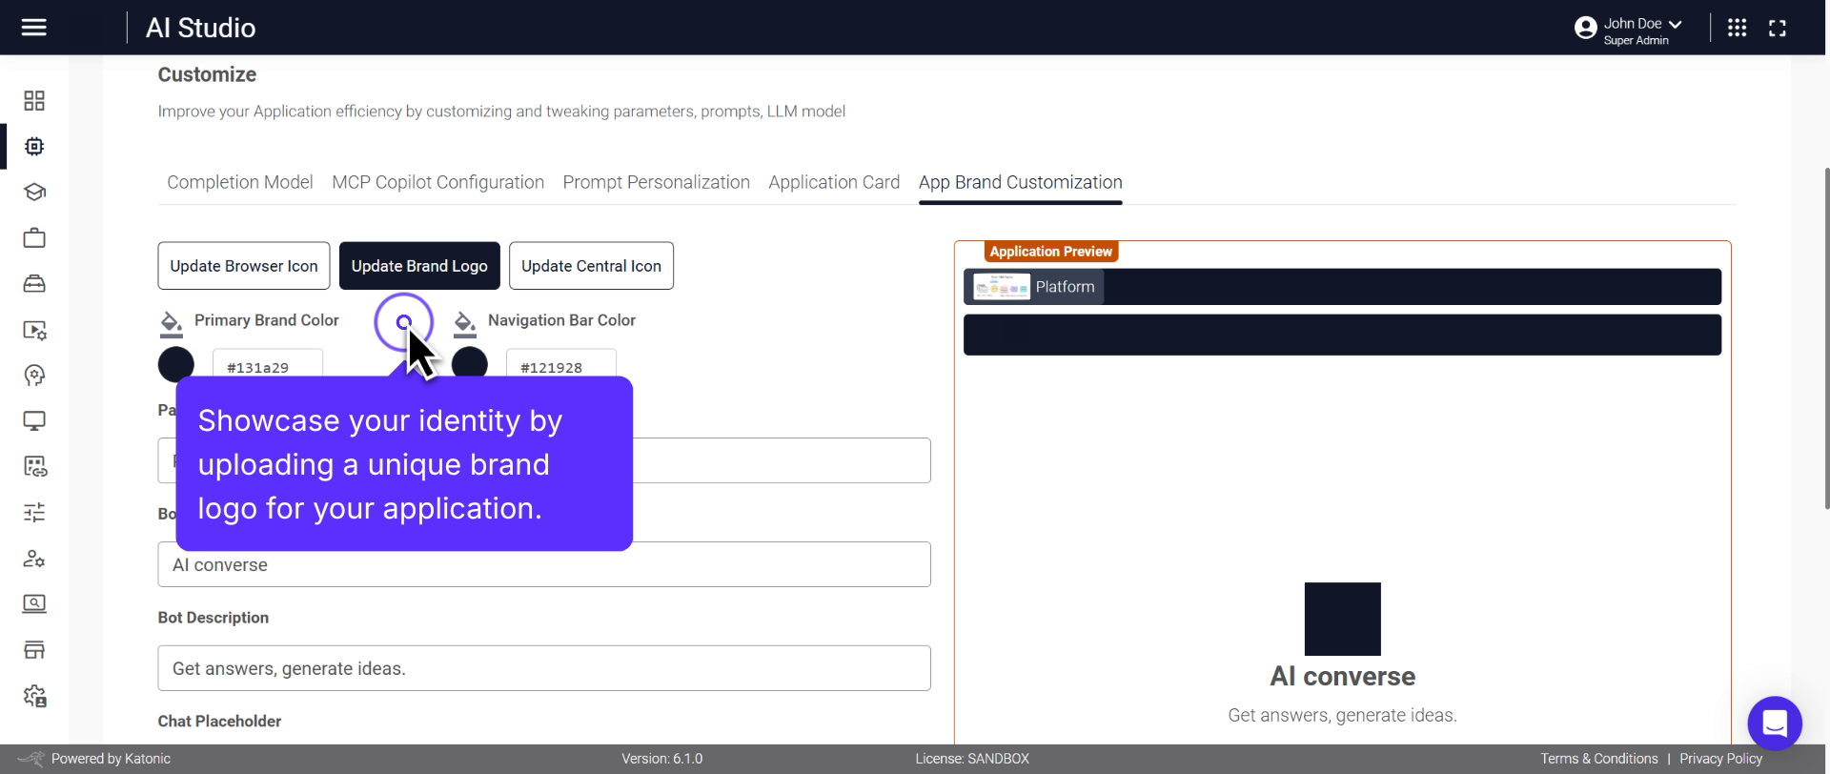Click the John Doe avatar icon
This screenshot has width=1830, height=774.
pos(1586,28)
